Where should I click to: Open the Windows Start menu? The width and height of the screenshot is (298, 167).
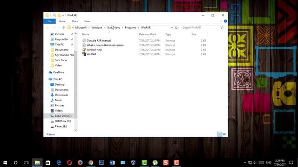5,162
